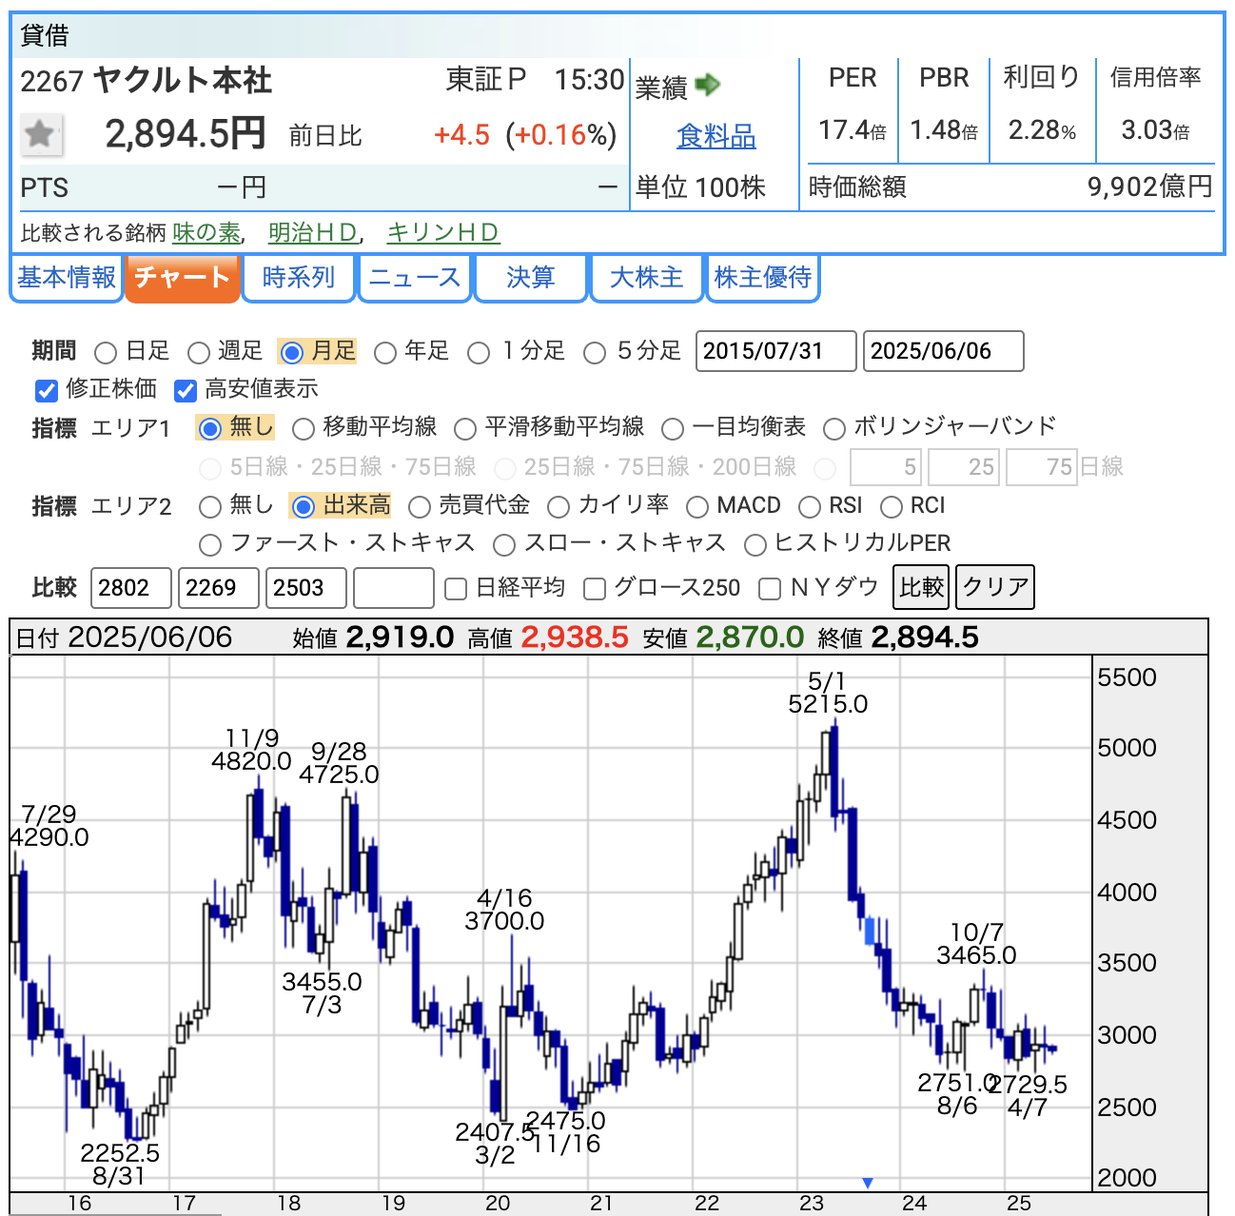Click the 信用倍率 3.03倍 value
Viewport: 1235px width, 1216px height.
point(1155,129)
